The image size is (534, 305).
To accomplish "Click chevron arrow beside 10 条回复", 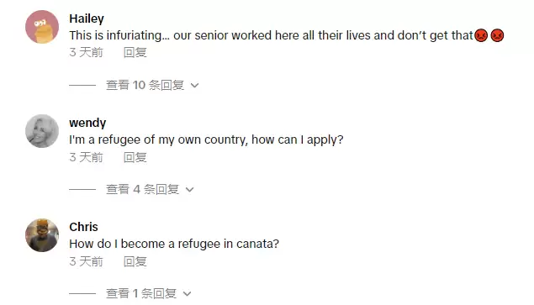I will 194,86.
